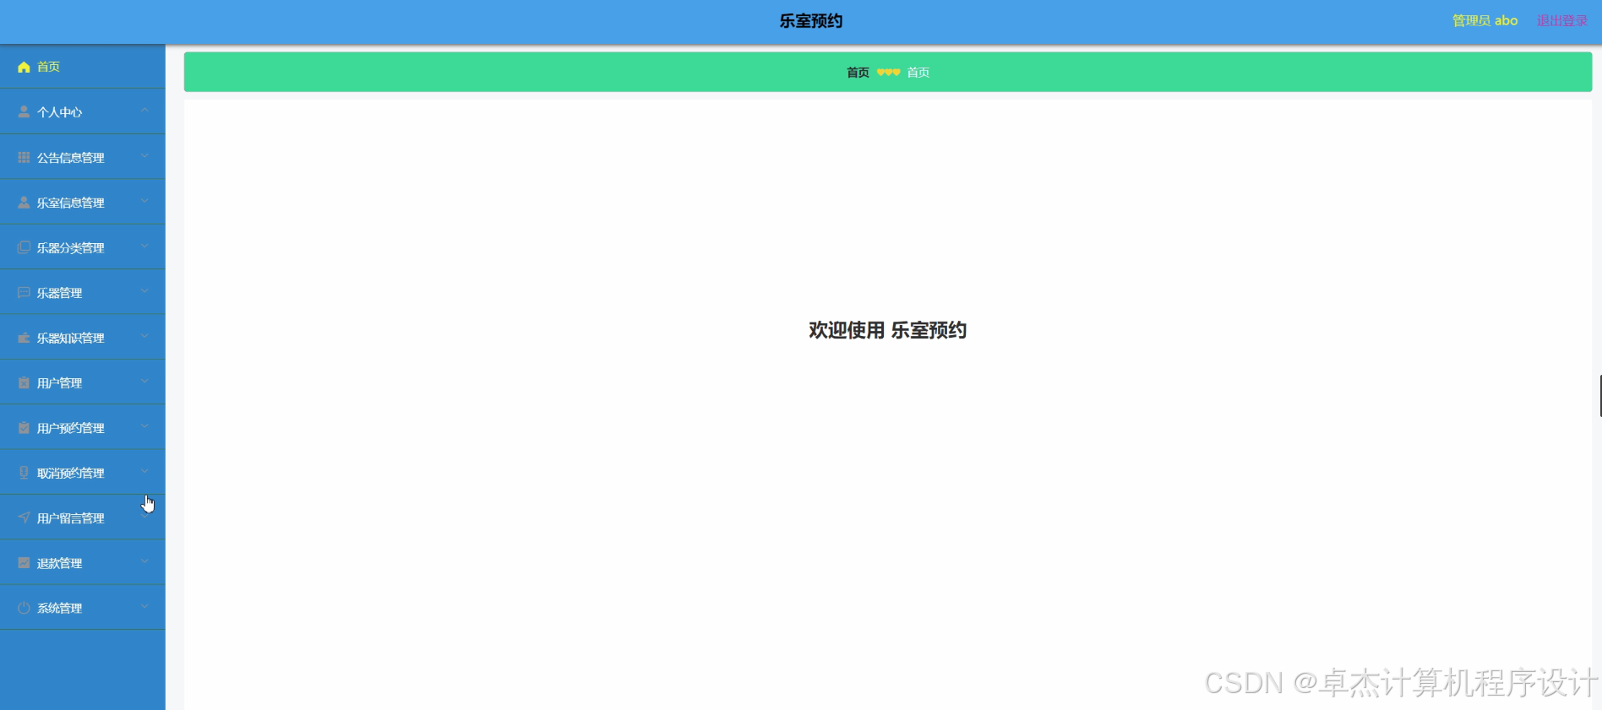This screenshot has width=1602, height=710.
Task: Expand the 系统管理 chevron
Action: pos(144,607)
